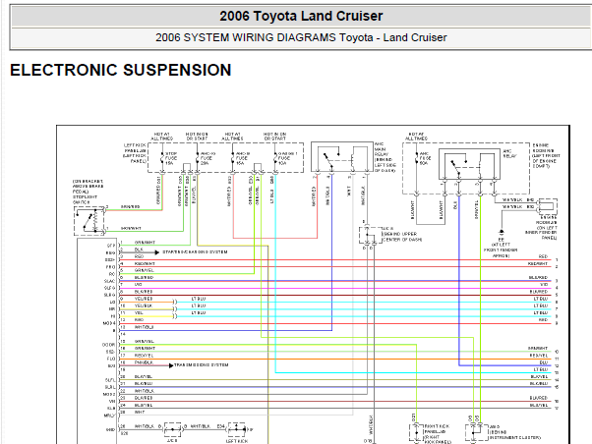Select the 'ELECTRONIC SUSPENSION' heading
The width and height of the screenshot is (592, 444).
click(x=120, y=70)
